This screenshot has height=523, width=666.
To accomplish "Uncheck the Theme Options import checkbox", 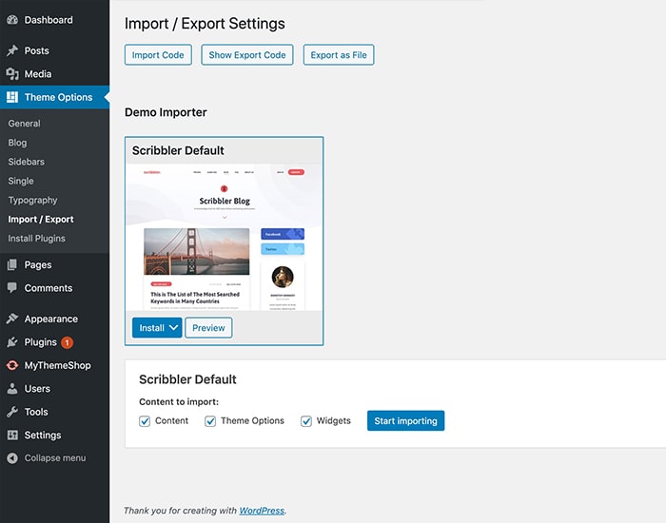I will pyautogui.click(x=210, y=421).
